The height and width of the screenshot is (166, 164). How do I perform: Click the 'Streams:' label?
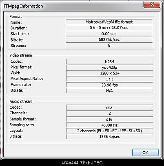(18, 46)
